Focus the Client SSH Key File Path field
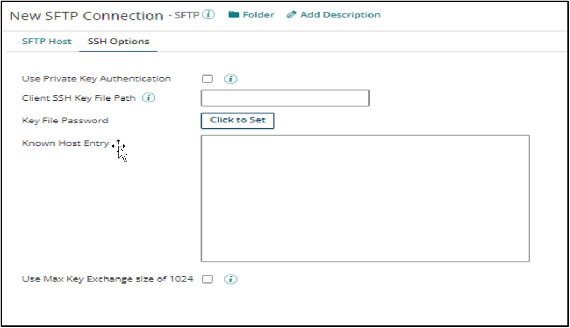The image size is (570, 328). pos(284,98)
